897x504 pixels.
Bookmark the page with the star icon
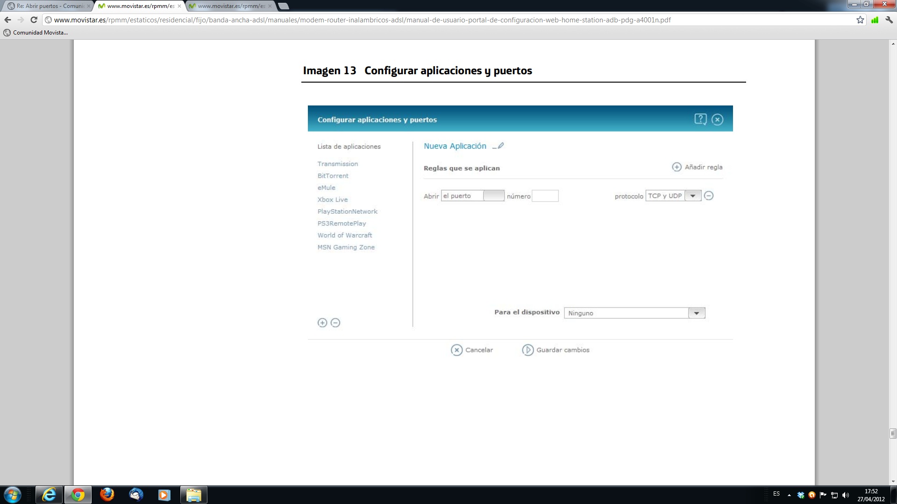(860, 20)
